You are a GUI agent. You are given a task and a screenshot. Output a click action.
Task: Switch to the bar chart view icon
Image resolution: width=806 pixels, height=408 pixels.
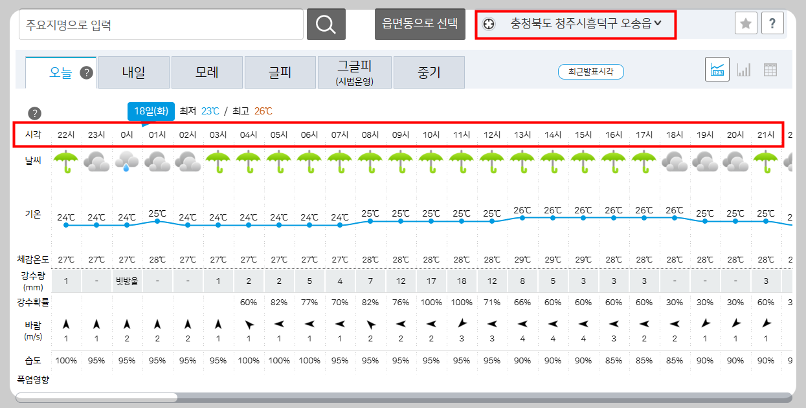click(x=744, y=69)
